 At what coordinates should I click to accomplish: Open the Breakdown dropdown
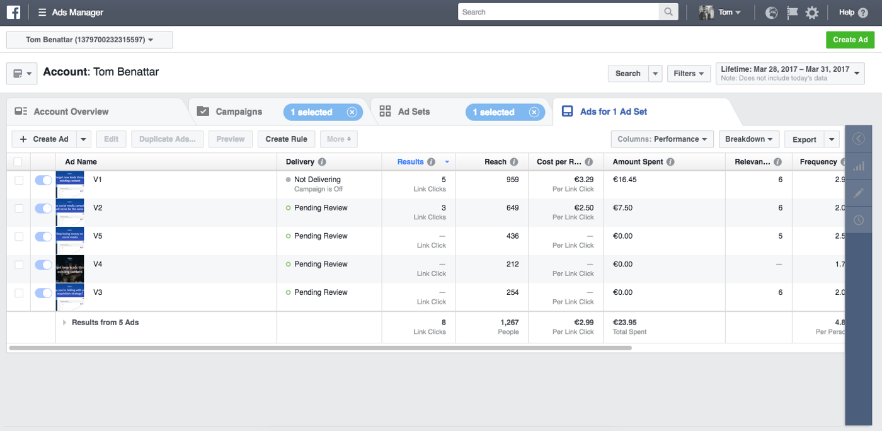pos(749,139)
